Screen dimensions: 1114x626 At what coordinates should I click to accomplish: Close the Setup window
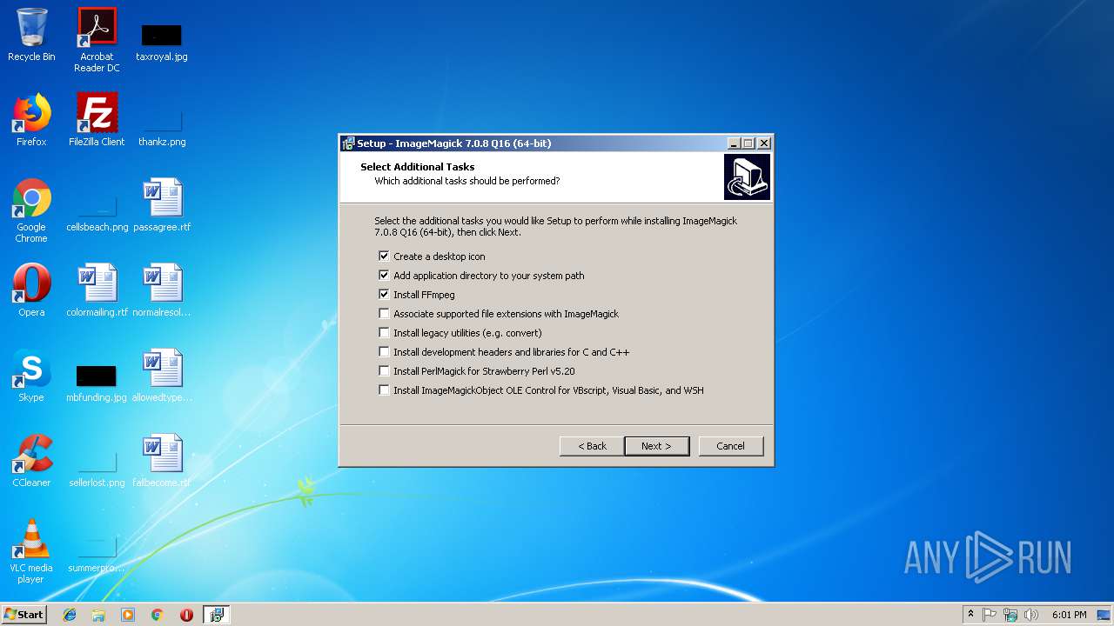point(764,143)
